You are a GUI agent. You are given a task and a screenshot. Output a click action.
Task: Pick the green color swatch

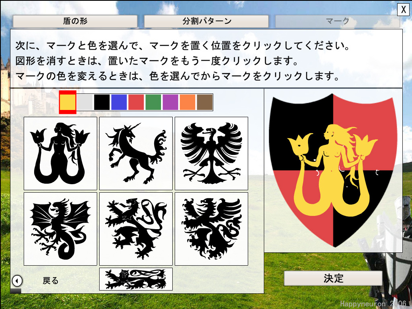(x=153, y=102)
